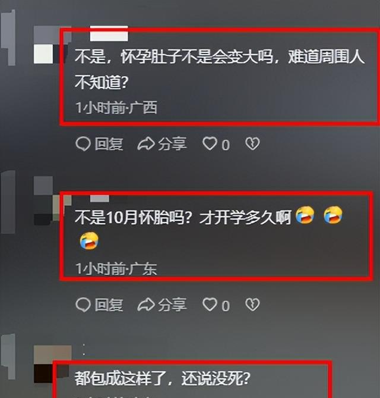Screen dimensions: 380x398
Task: Dislike first comment with broken heart icon
Action: (252, 143)
